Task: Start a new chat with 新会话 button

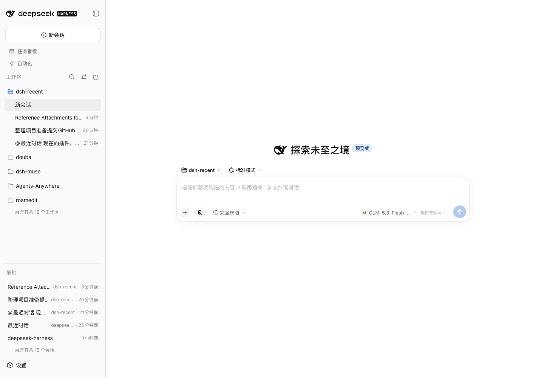Action: pyautogui.click(x=53, y=35)
